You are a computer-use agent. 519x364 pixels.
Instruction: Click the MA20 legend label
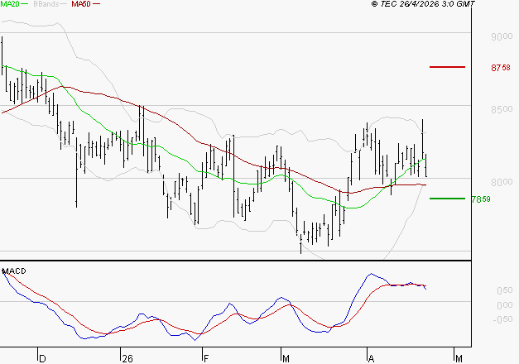click(x=9, y=4)
